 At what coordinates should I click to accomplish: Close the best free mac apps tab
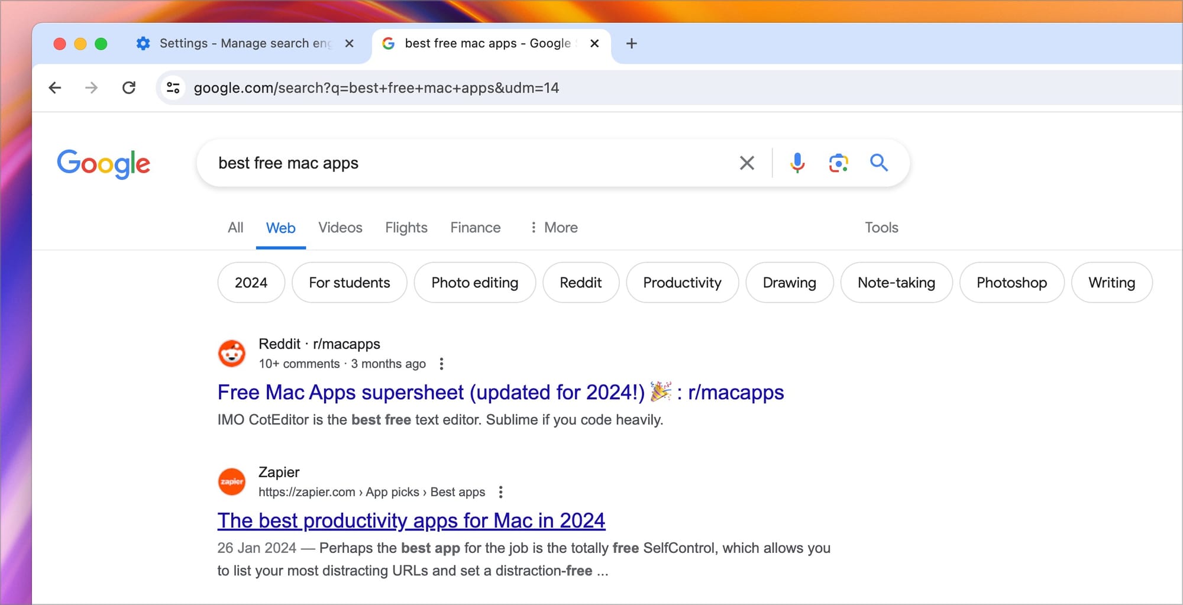[x=594, y=44]
